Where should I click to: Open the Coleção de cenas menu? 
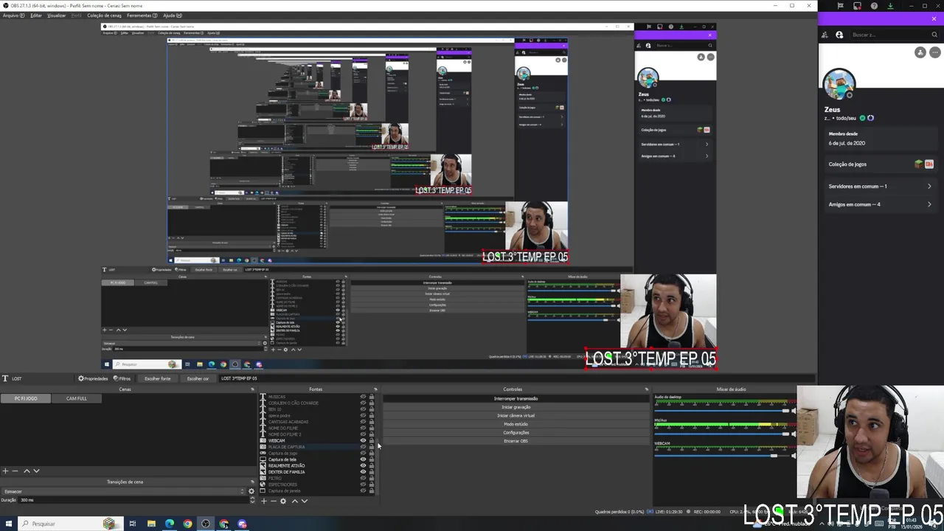coord(104,15)
